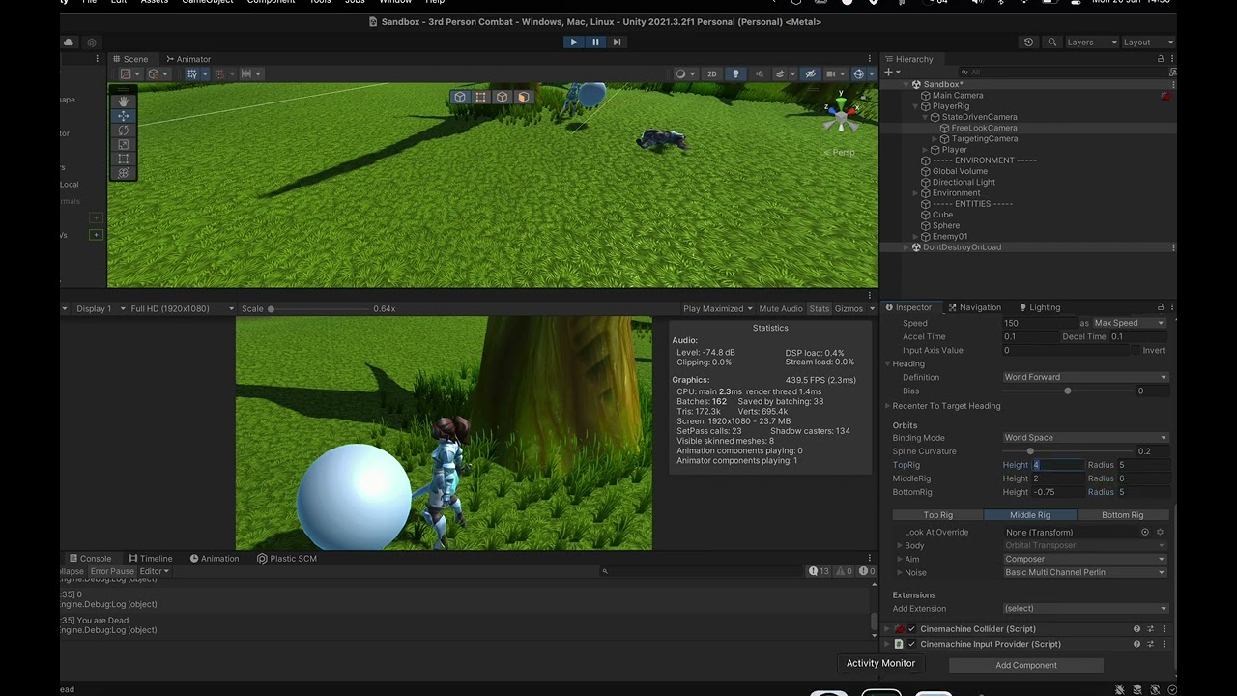The width and height of the screenshot is (1237, 696).
Task: Click the Hierarchy panel lock icon
Action: point(1161,59)
